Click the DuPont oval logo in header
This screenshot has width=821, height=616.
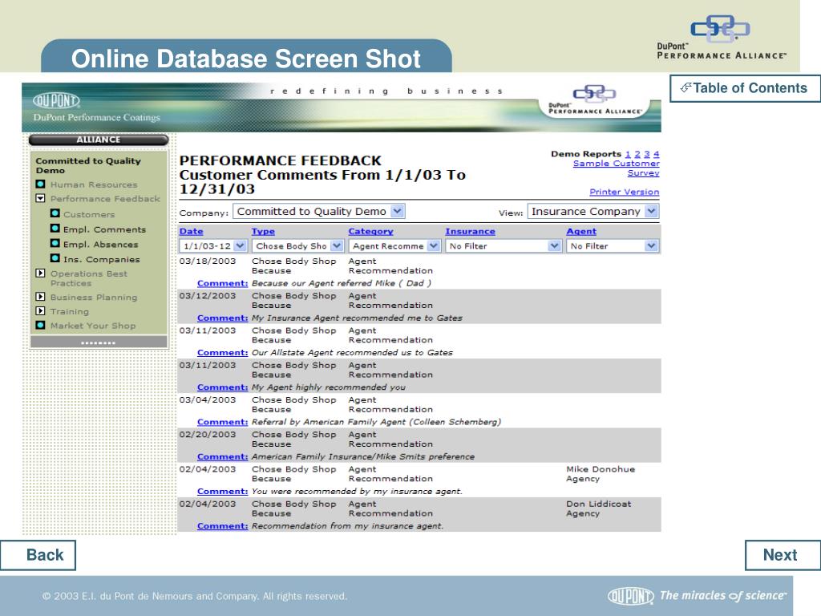(56, 101)
